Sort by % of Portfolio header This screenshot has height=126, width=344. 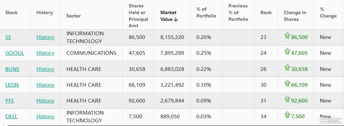coord(206,12)
